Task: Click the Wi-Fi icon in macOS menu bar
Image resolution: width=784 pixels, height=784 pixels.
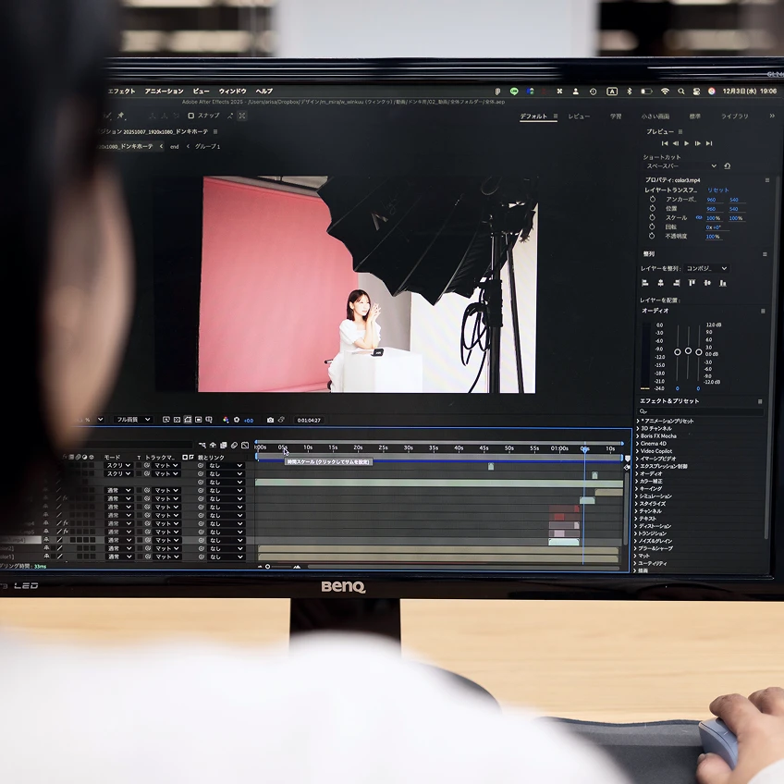Action: (x=664, y=92)
